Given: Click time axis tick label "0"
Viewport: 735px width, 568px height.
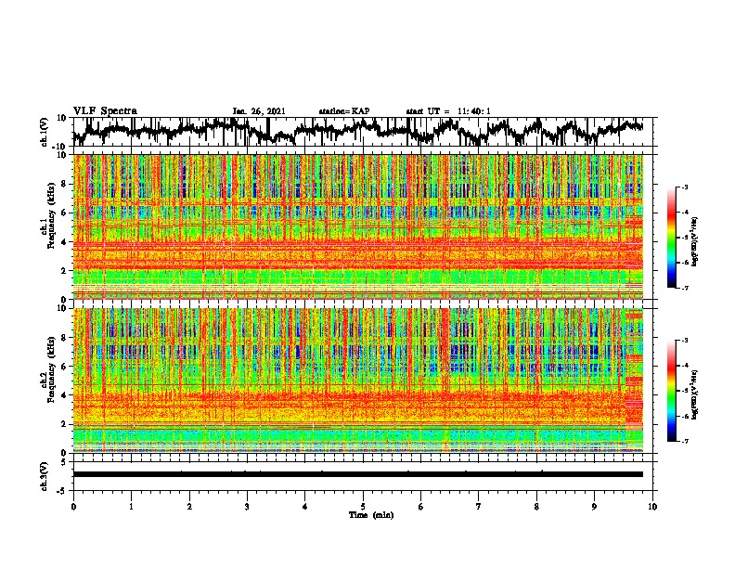Looking at the screenshot, I should (73, 507).
